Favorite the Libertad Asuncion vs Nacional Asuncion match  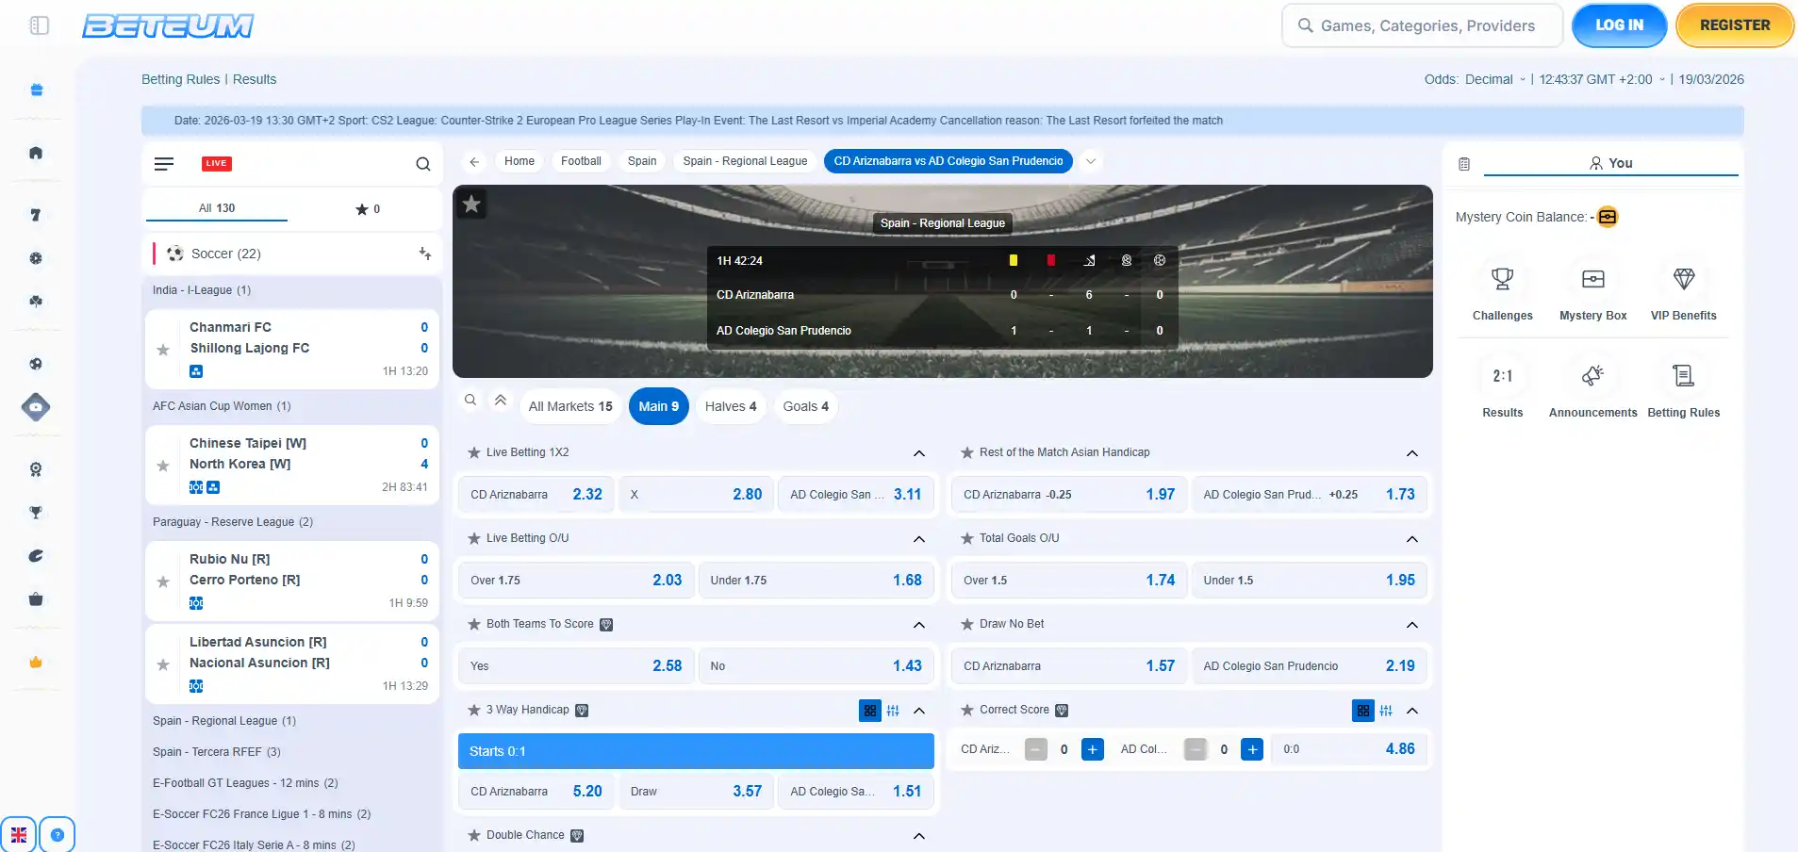tap(163, 664)
